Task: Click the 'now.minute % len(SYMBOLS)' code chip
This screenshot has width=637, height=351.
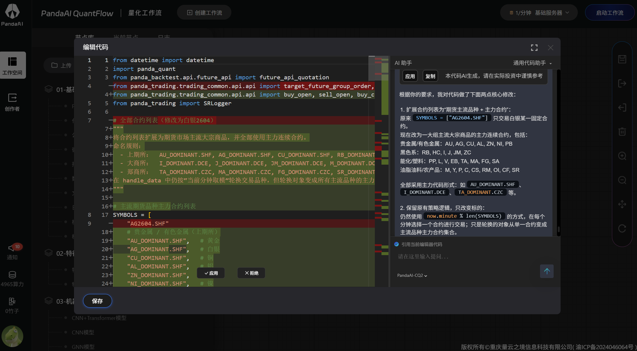Action: coord(464,216)
